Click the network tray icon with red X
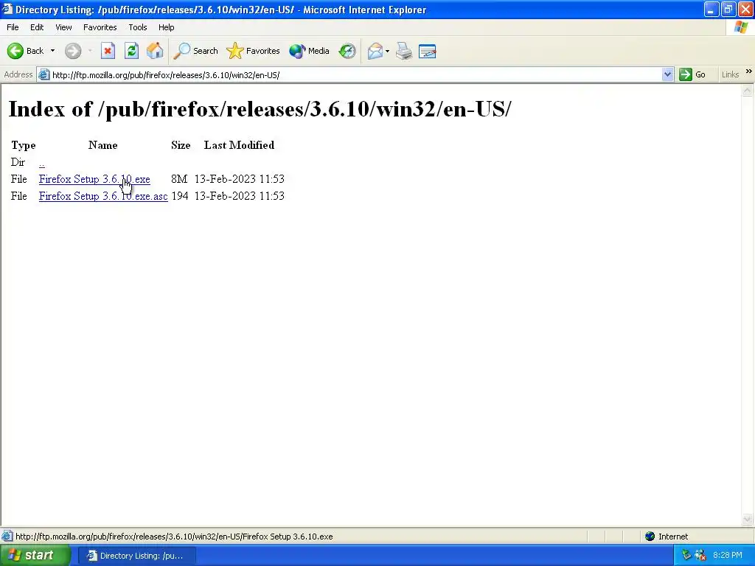755x566 pixels. [700, 556]
